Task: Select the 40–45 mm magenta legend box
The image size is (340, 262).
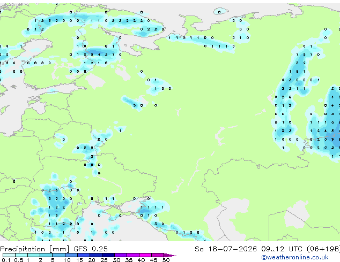Action: [x=145, y=255]
